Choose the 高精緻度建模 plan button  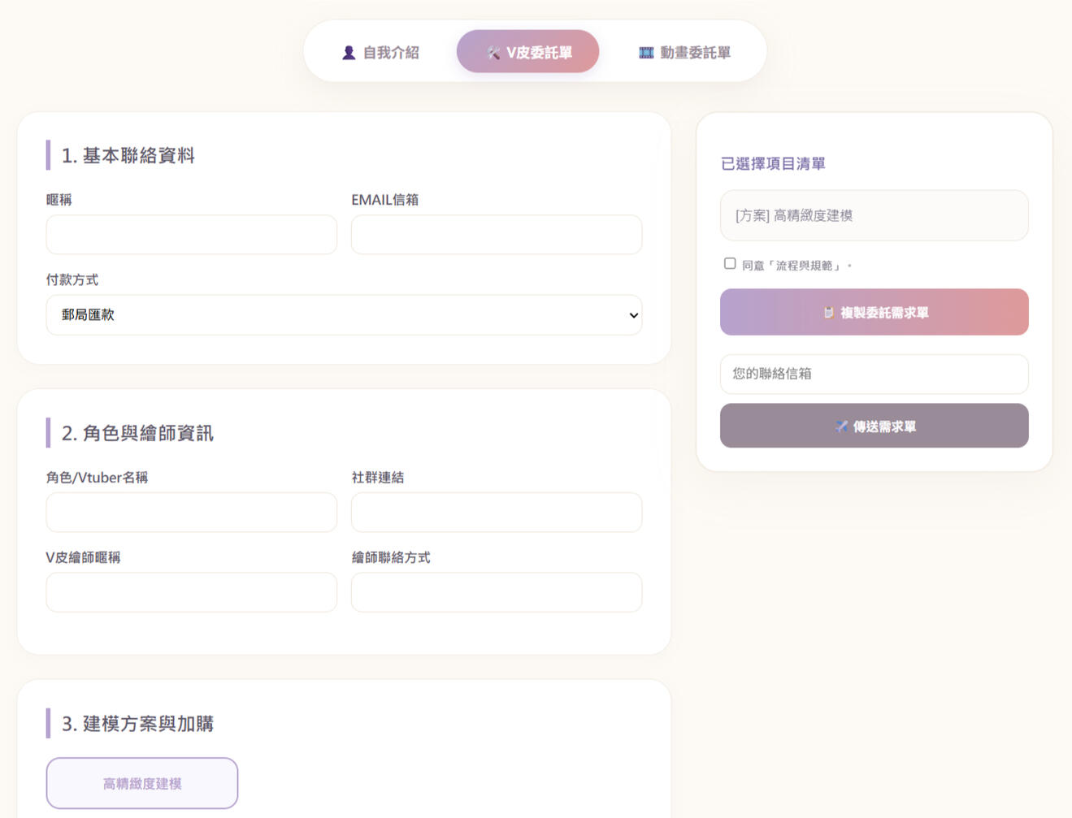[x=142, y=783]
